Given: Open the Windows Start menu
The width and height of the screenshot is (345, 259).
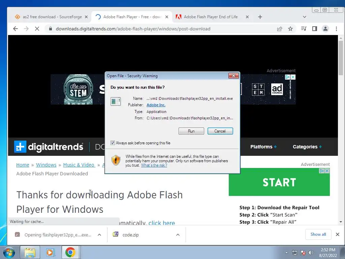Looking at the screenshot, I should point(9,252).
